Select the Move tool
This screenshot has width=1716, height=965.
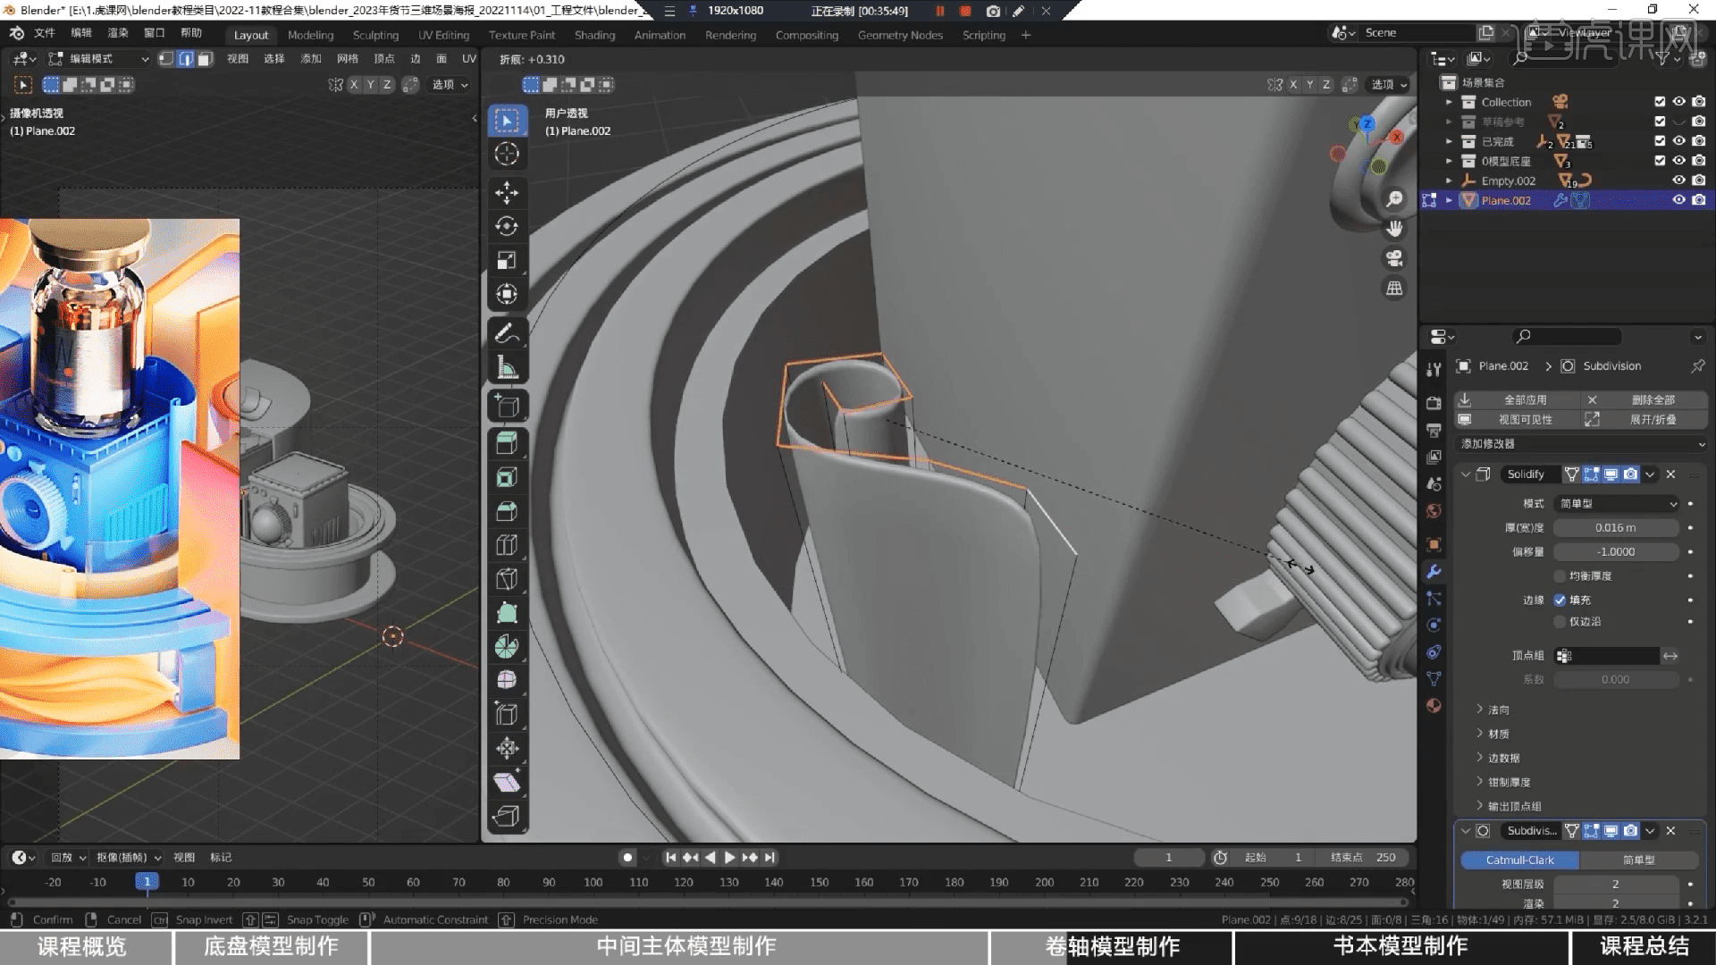[x=507, y=192]
